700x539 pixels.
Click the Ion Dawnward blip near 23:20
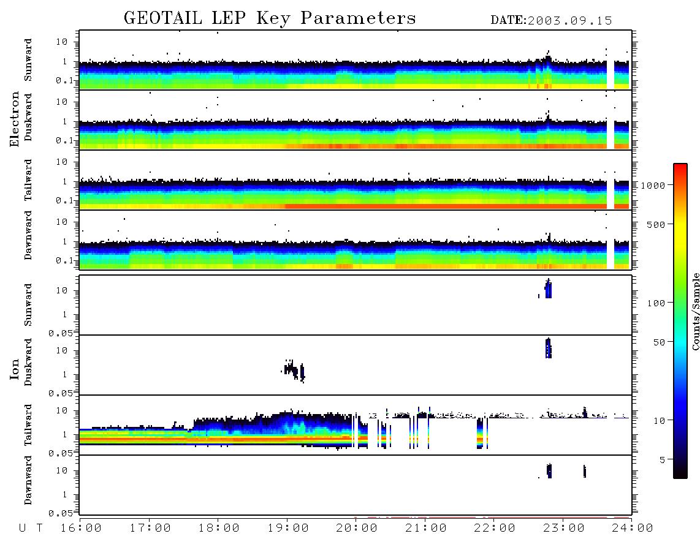pos(585,471)
